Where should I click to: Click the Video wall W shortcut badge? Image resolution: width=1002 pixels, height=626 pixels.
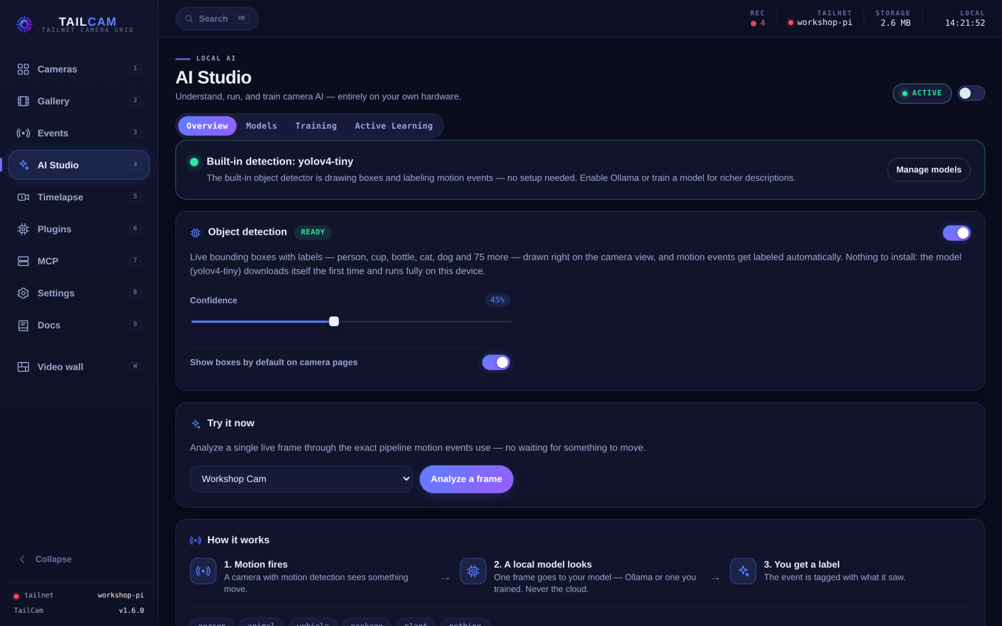[135, 366]
